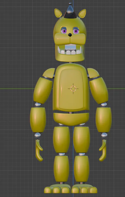The image size is (125, 197).
Task: Select the forearm on the left side
Action: pyautogui.click(x=38, y=120)
